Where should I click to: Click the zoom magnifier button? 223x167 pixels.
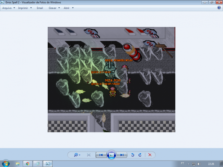click(x=76, y=155)
